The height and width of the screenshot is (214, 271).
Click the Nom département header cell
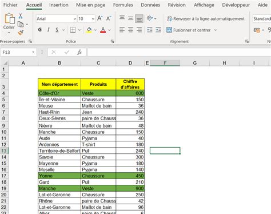[59, 84]
